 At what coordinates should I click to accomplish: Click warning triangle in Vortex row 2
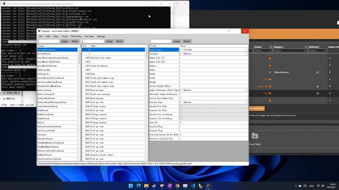(x=270, y=65)
